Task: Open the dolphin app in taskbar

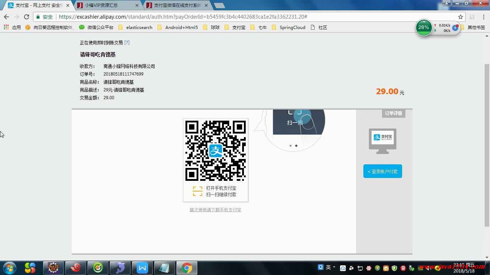Action: (x=120, y=268)
